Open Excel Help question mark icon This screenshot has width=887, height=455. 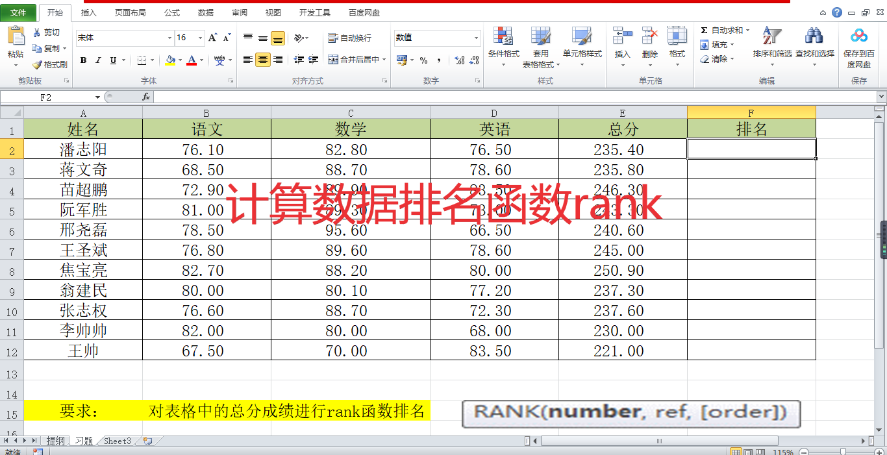(x=837, y=12)
